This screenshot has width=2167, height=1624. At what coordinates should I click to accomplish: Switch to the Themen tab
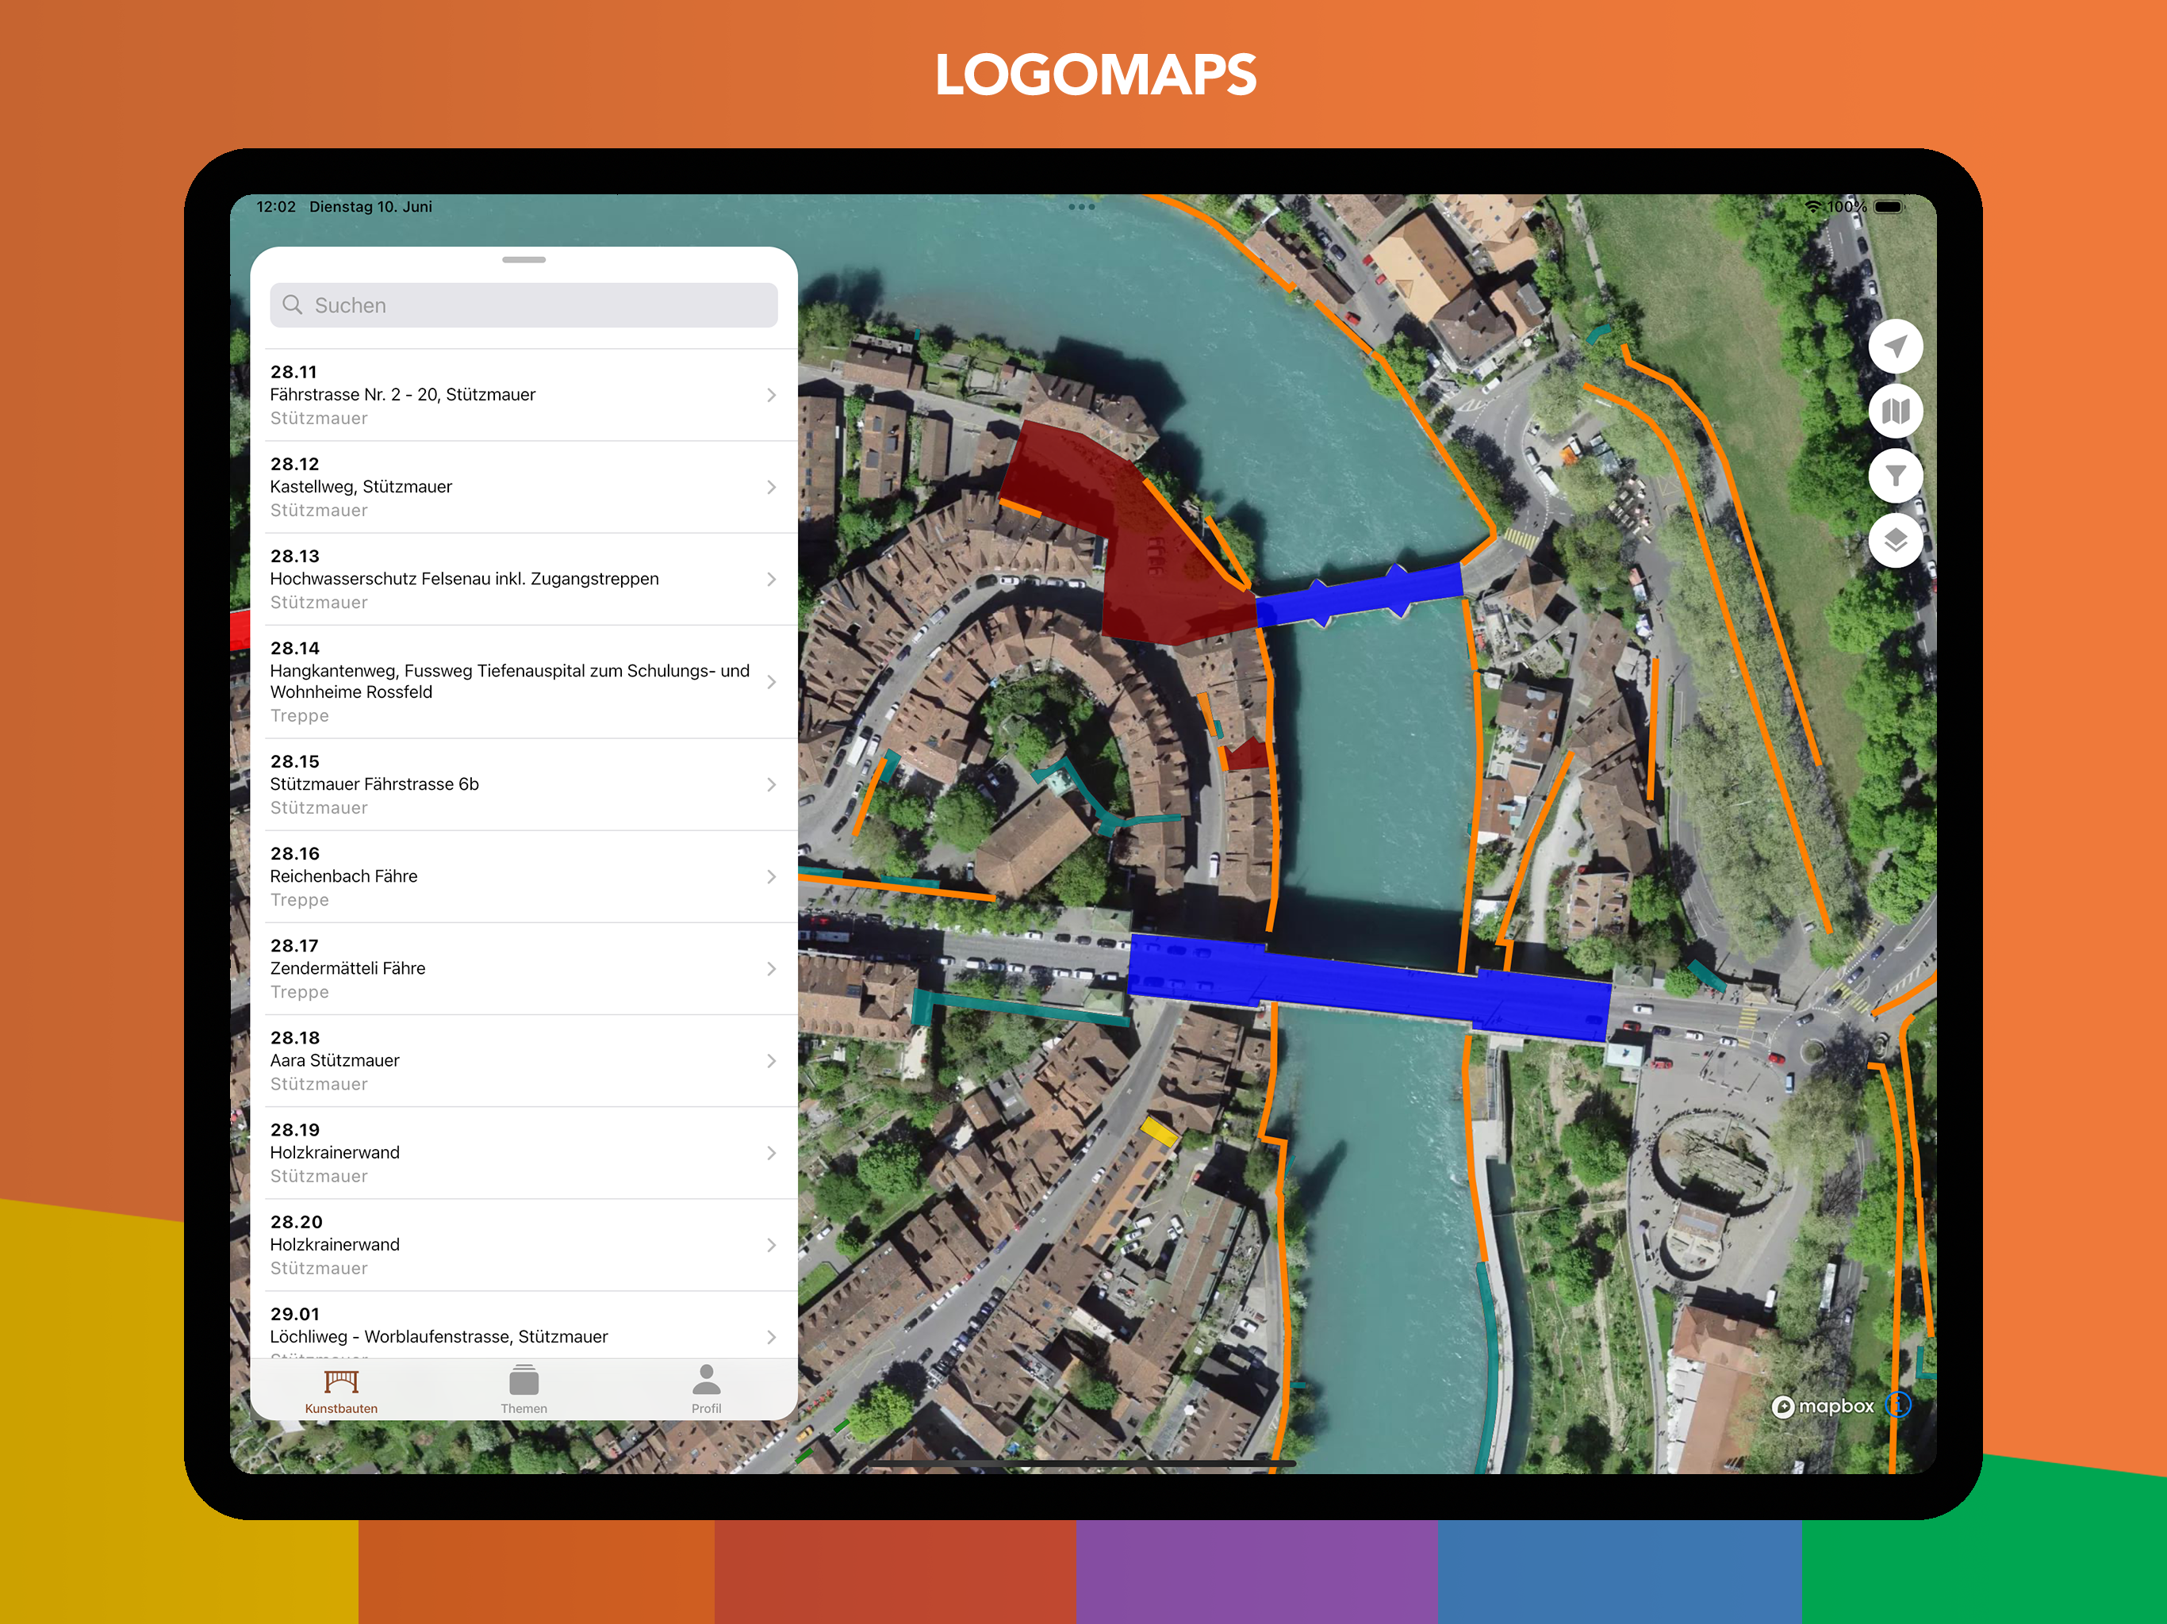pos(524,1391)
